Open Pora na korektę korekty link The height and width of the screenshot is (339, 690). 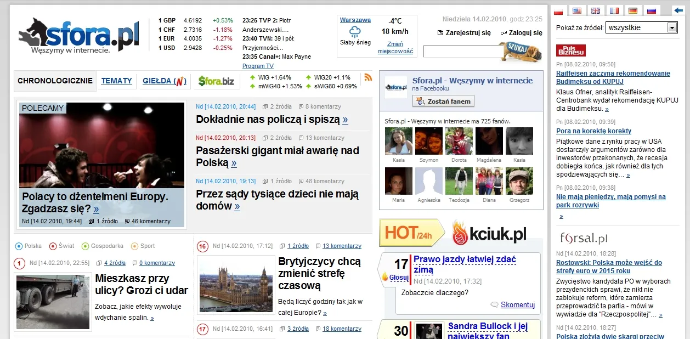593,131
